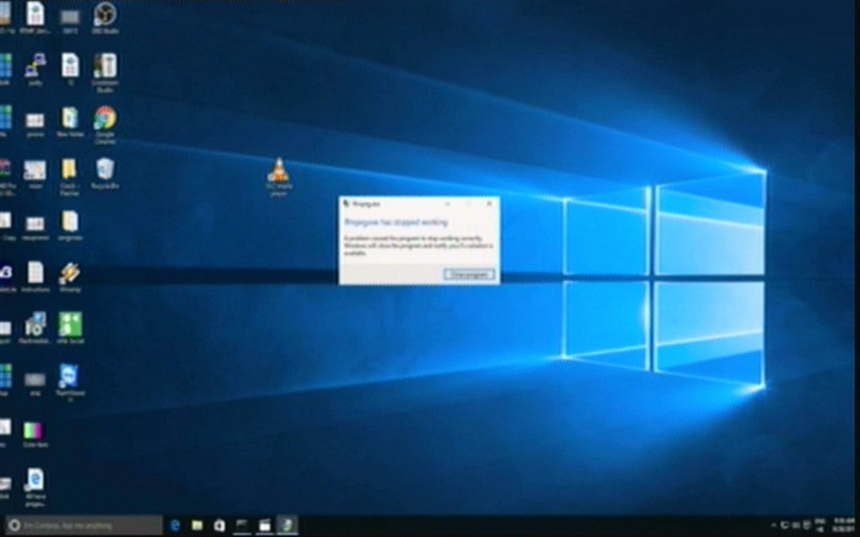The height and width of the screenshot is (537, 860).
Task: Show hidden system tray icons chevron
Action: click(774, 525)
